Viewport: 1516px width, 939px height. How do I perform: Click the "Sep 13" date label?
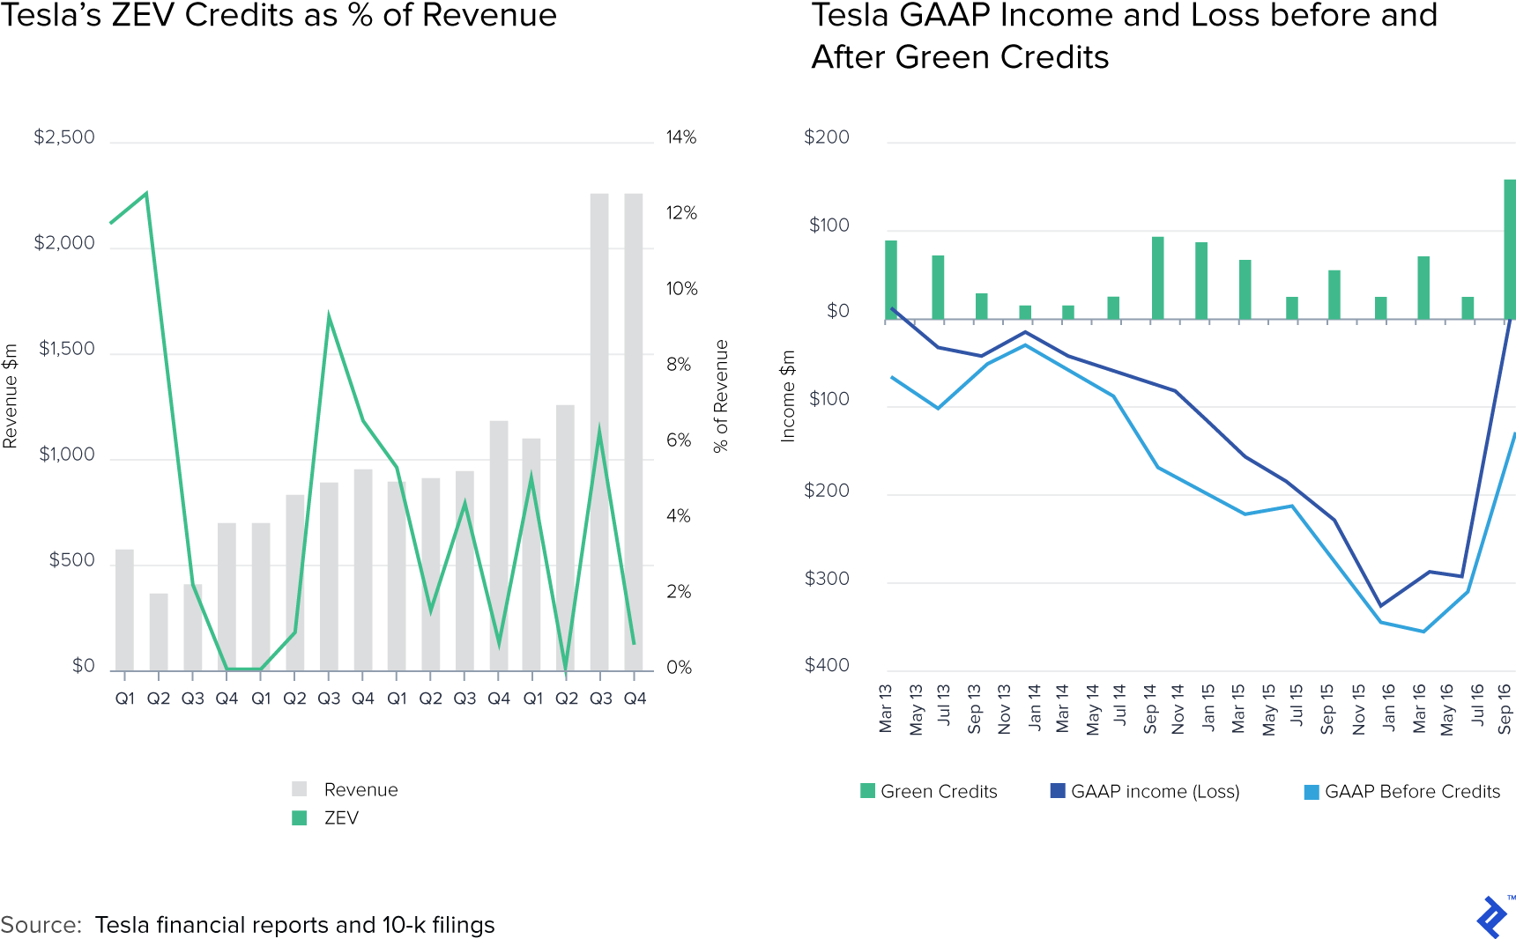coord(974,708)
